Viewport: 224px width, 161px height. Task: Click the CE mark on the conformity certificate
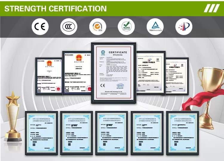[x=103, y=85]
